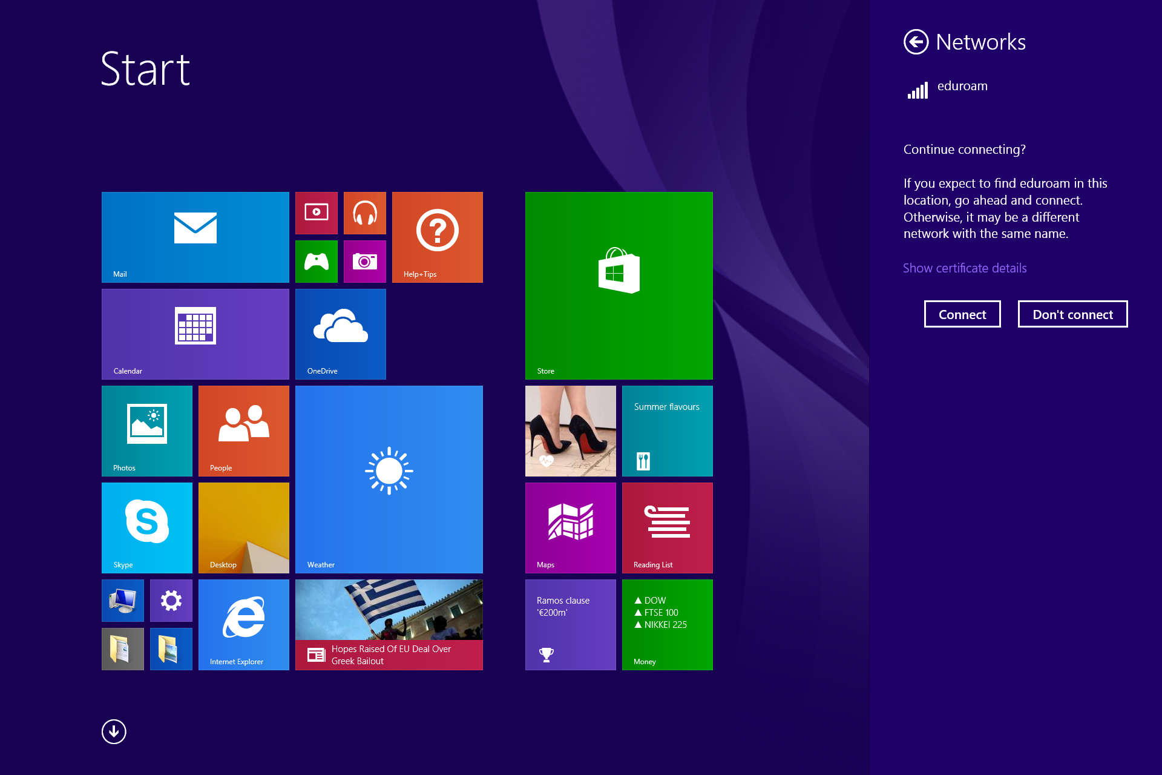Open the Food & Drink Summer flavours tile
Screen dimensions: 1162x775
tap(668, 431)
